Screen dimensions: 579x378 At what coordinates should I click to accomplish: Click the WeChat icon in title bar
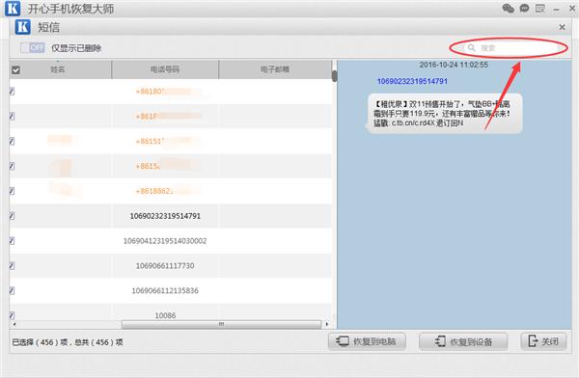509,8
